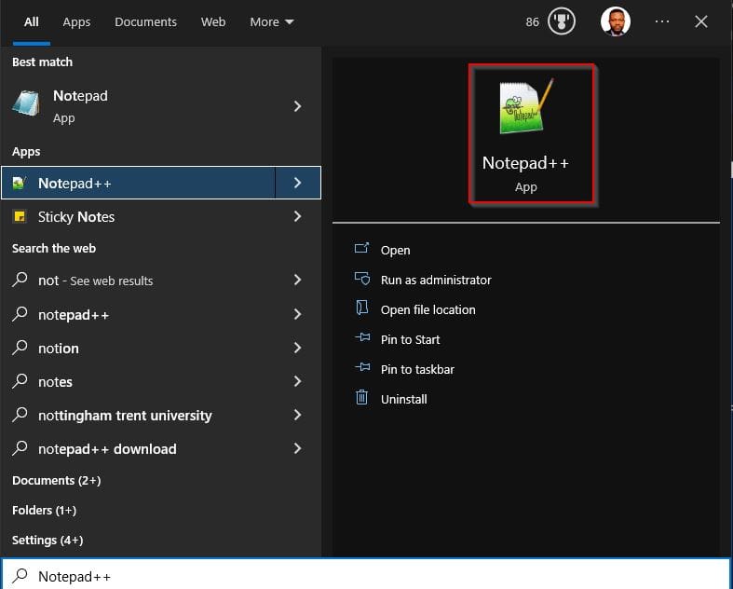Viewport: 733px width, 589px height.
Task: Expand arrow for 'nottingham trent university'
Action: (297, 415)
